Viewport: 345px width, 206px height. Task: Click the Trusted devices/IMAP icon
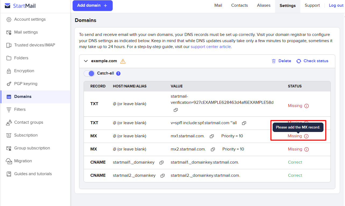point(9,45)
